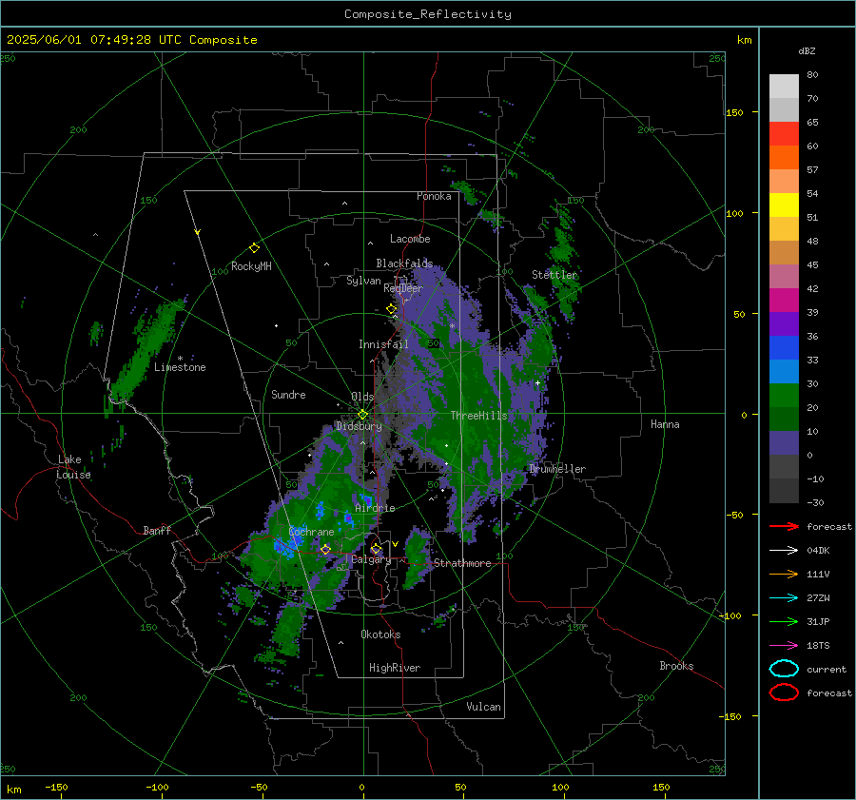Click the Sylvan label on the map
This screenshot has height=800, width=856.
(x=363, y=281)
